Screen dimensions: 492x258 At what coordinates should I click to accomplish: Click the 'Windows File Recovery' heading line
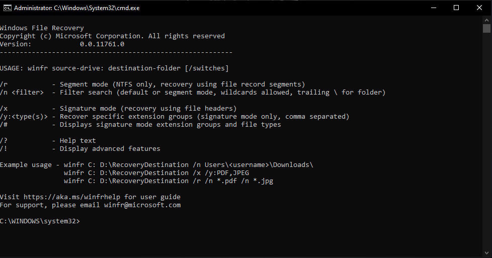click(x=42, y=28)
